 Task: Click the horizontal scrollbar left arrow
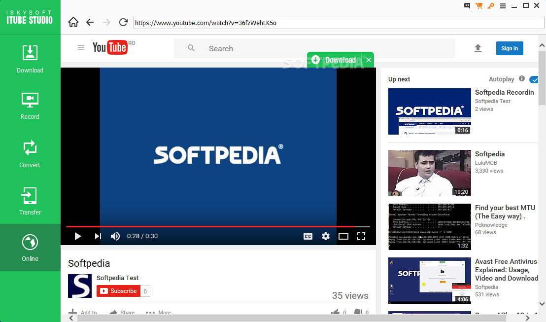71,318
